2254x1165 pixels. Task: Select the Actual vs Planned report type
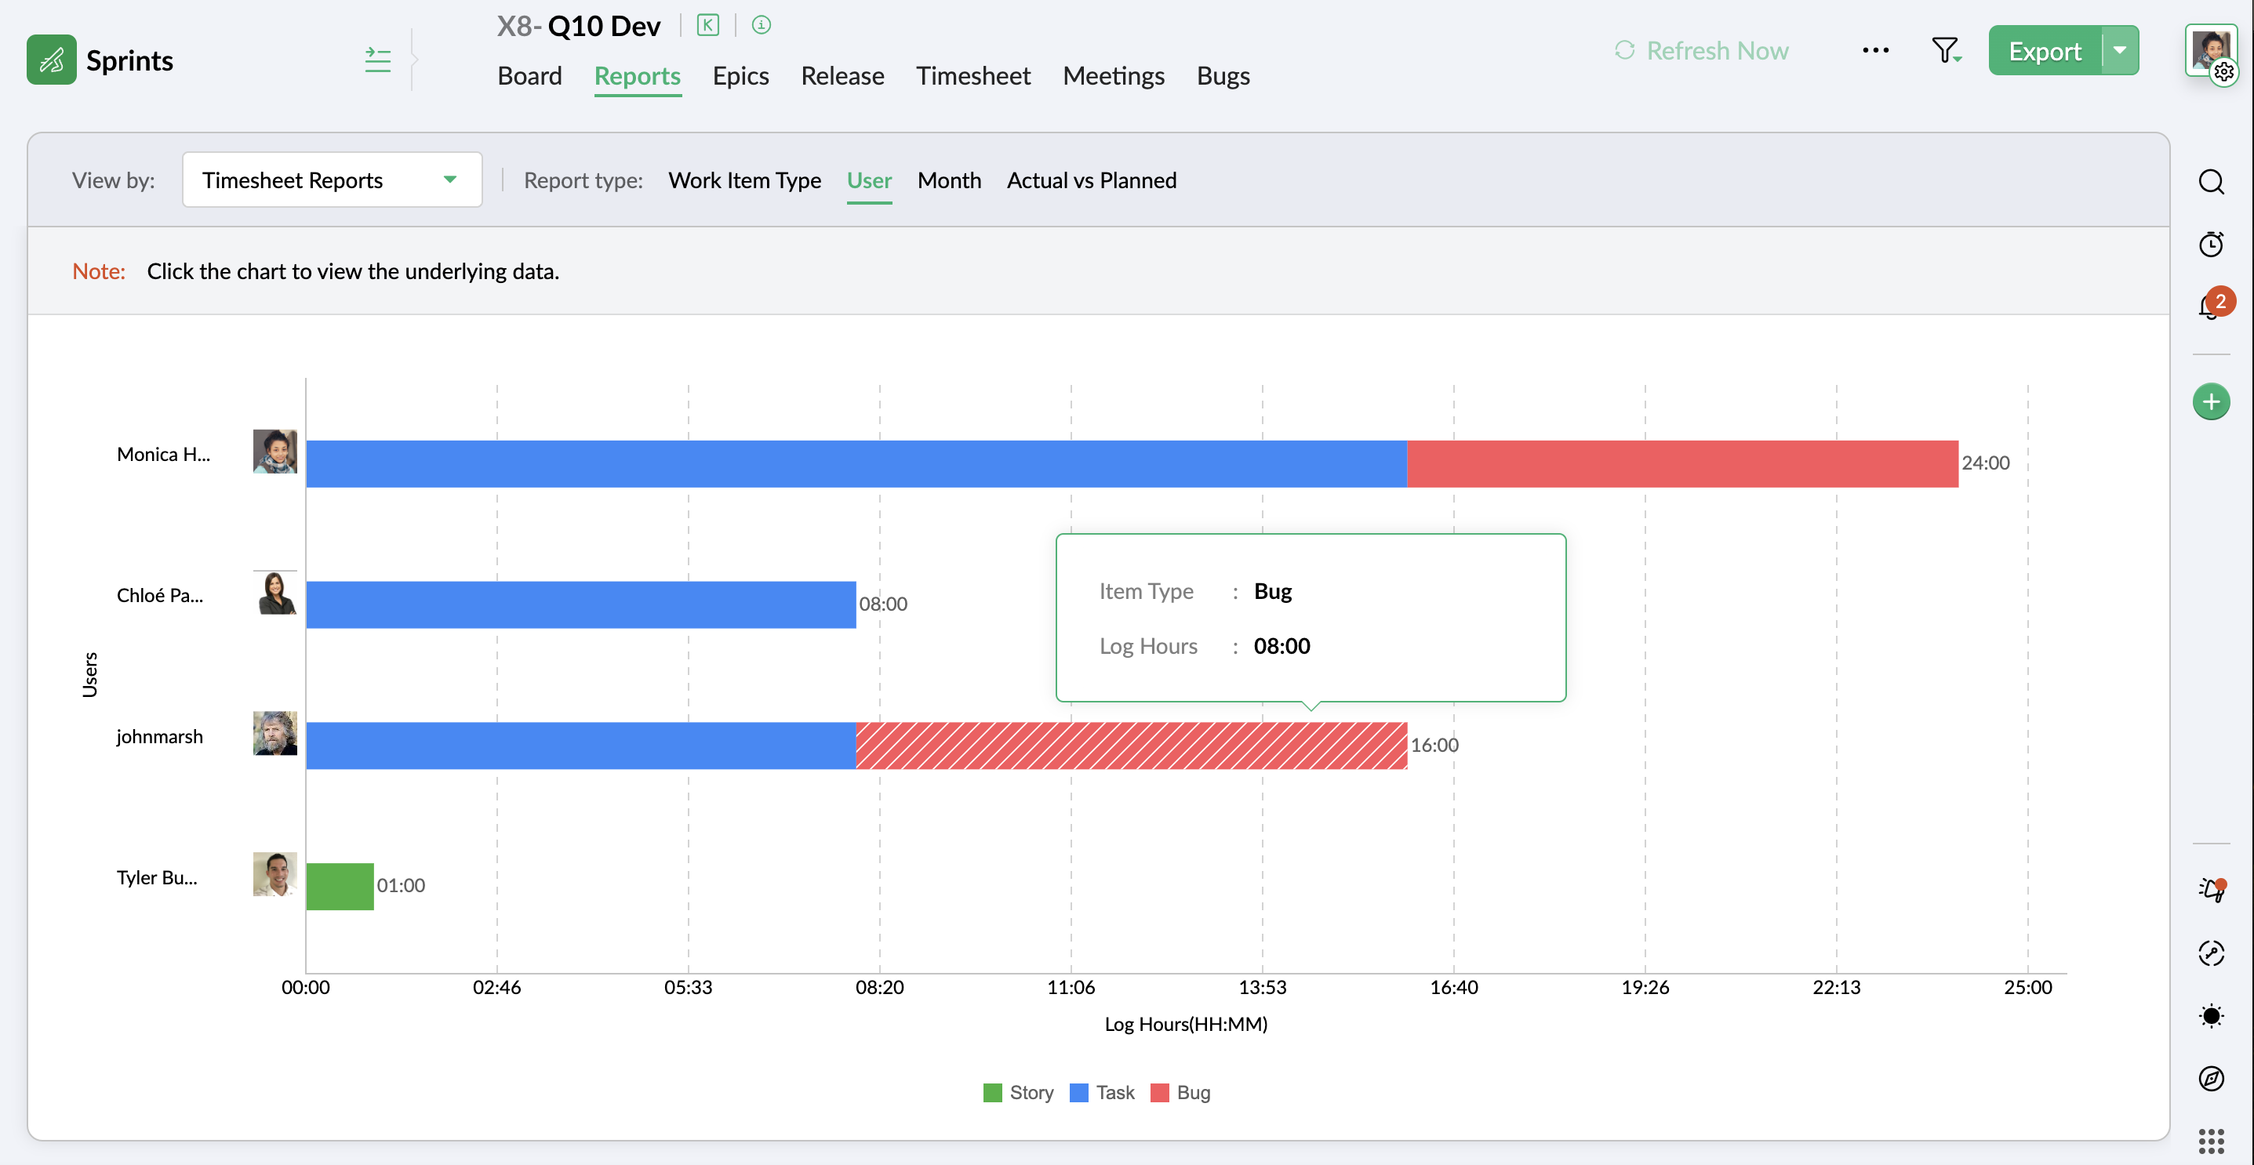[1091, 180]
